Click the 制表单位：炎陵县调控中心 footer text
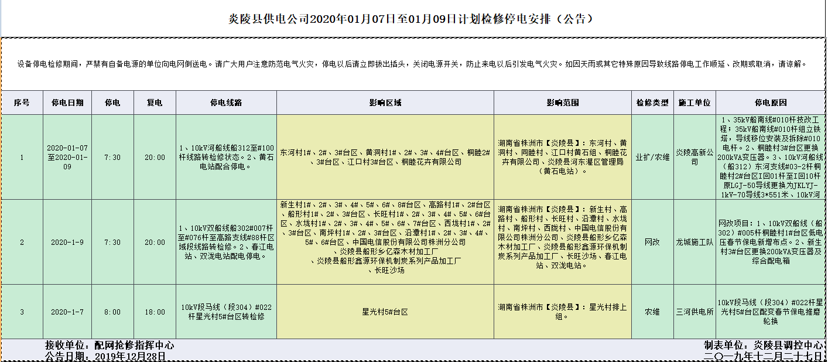 (x=764, y=345)
